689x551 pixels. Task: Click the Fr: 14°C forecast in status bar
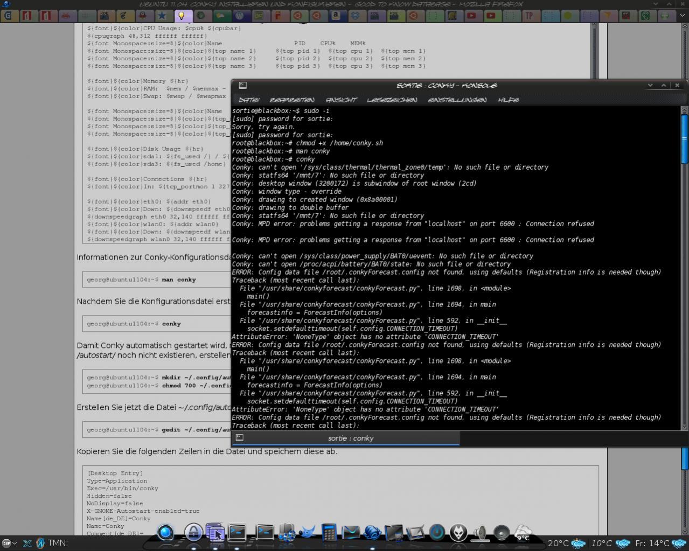[x=661, y=543]
